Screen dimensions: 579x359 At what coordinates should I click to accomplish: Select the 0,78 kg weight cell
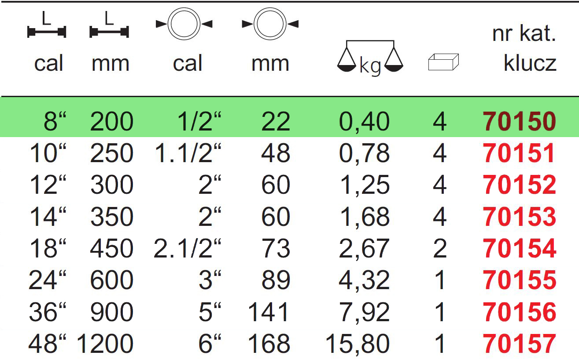(x=364, y=153)
